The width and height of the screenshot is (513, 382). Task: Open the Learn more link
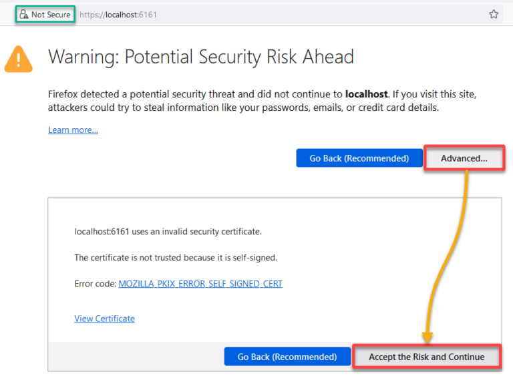[73, 130]
